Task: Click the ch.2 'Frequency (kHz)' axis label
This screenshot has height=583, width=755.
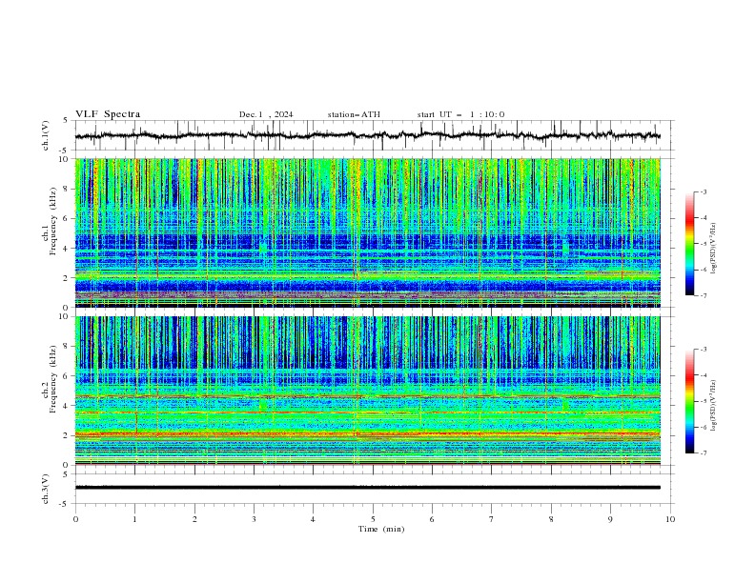Action: click(52, 378)
